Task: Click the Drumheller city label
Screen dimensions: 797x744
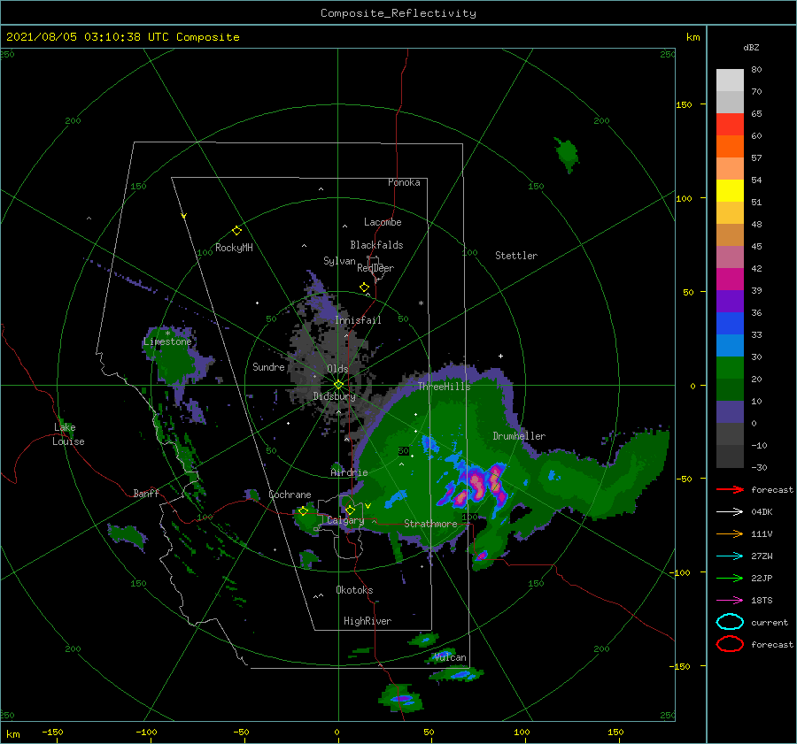Action: [x=519, y=436]
